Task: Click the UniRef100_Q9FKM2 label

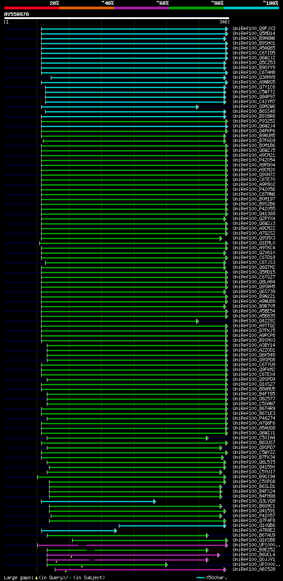Action: click(x=254, y=369)
